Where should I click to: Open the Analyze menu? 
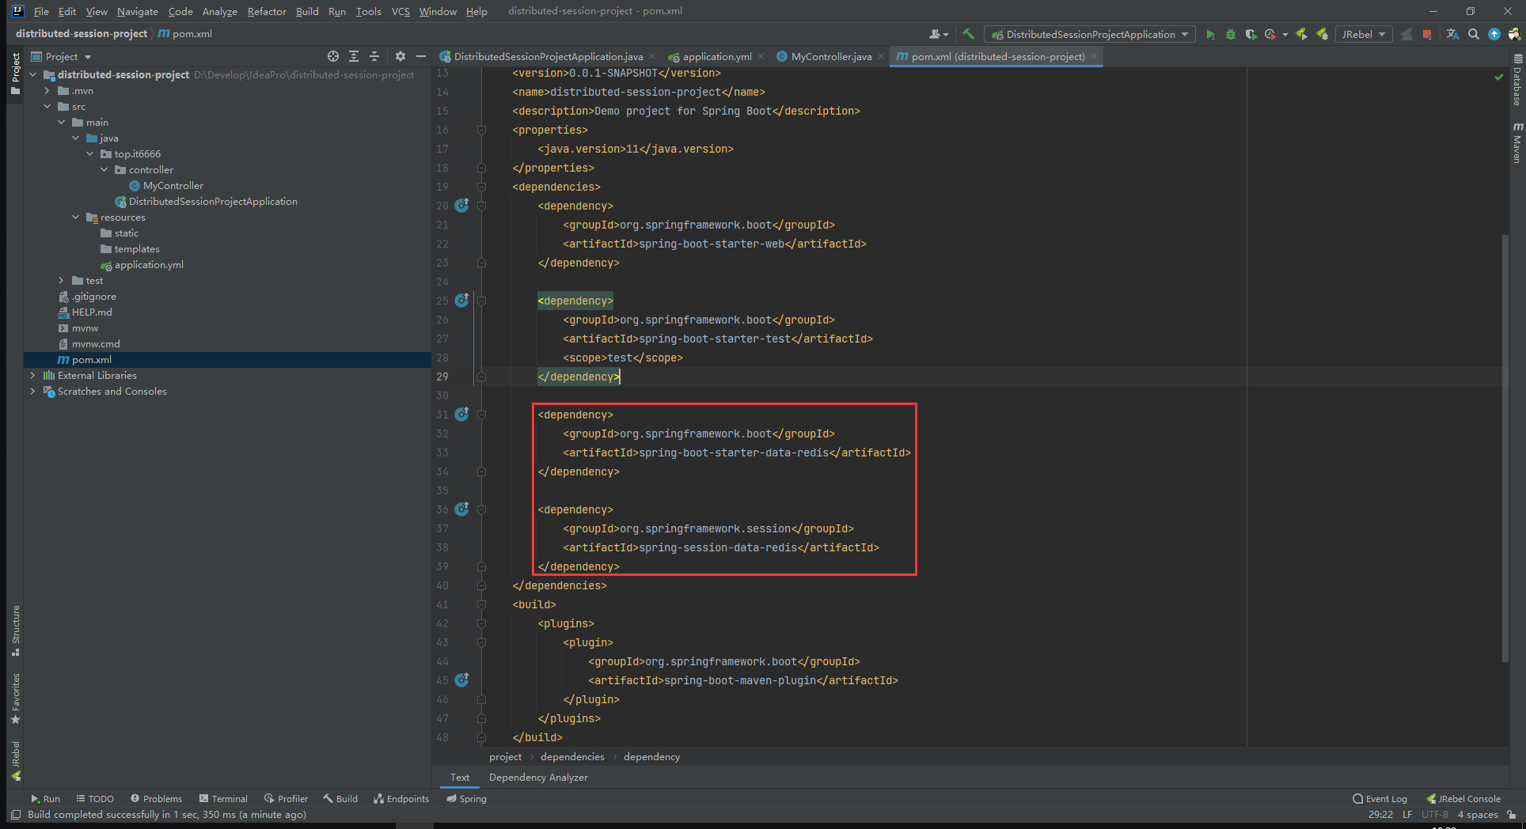219,11
